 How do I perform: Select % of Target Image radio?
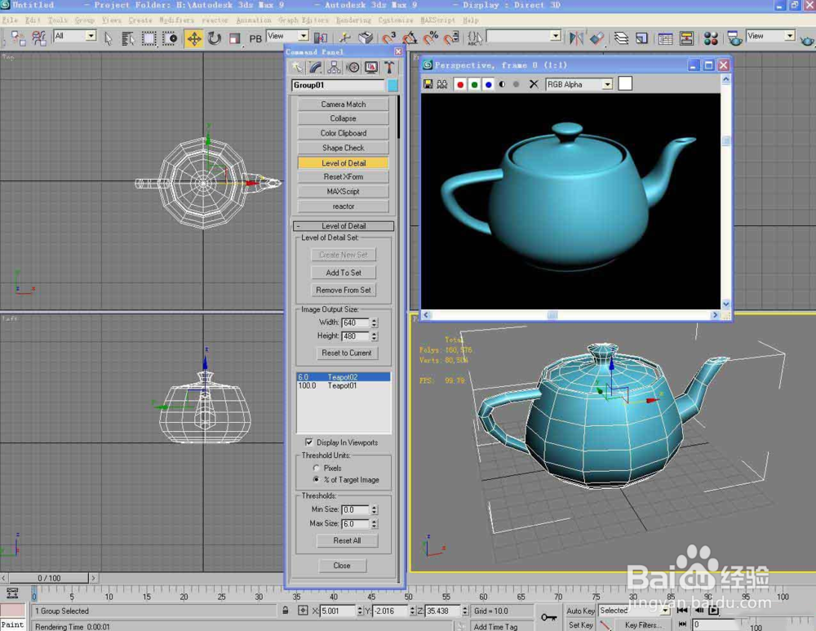point(316,479)
